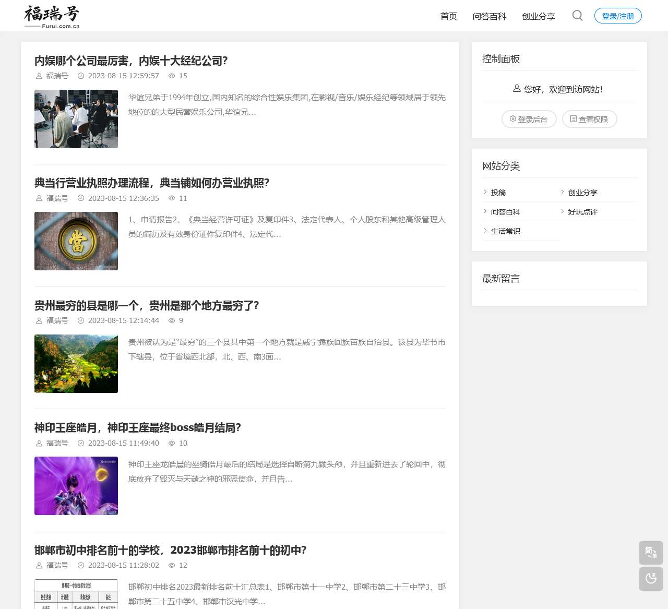Click pawnshop 當 sign thumbnail
Screen dimensions: 668x609
(76, 241)
